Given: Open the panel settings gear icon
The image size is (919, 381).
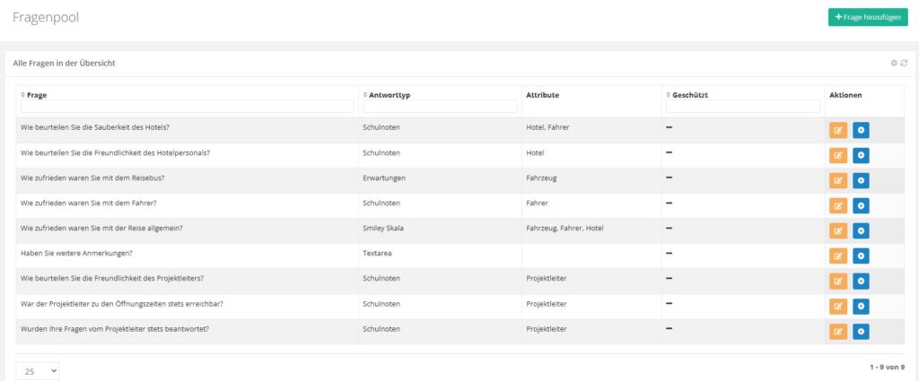Looking at the screenshot, I should (x=894, y=63).
